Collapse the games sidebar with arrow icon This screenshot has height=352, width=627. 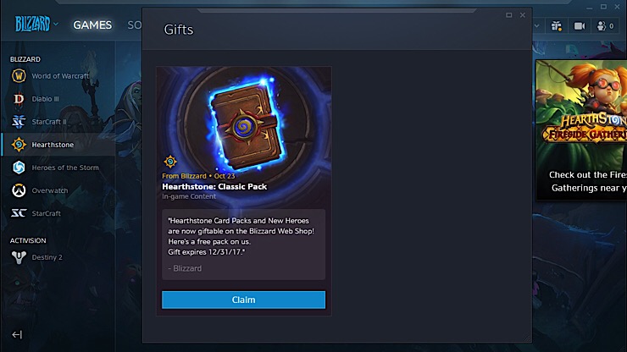17,334
